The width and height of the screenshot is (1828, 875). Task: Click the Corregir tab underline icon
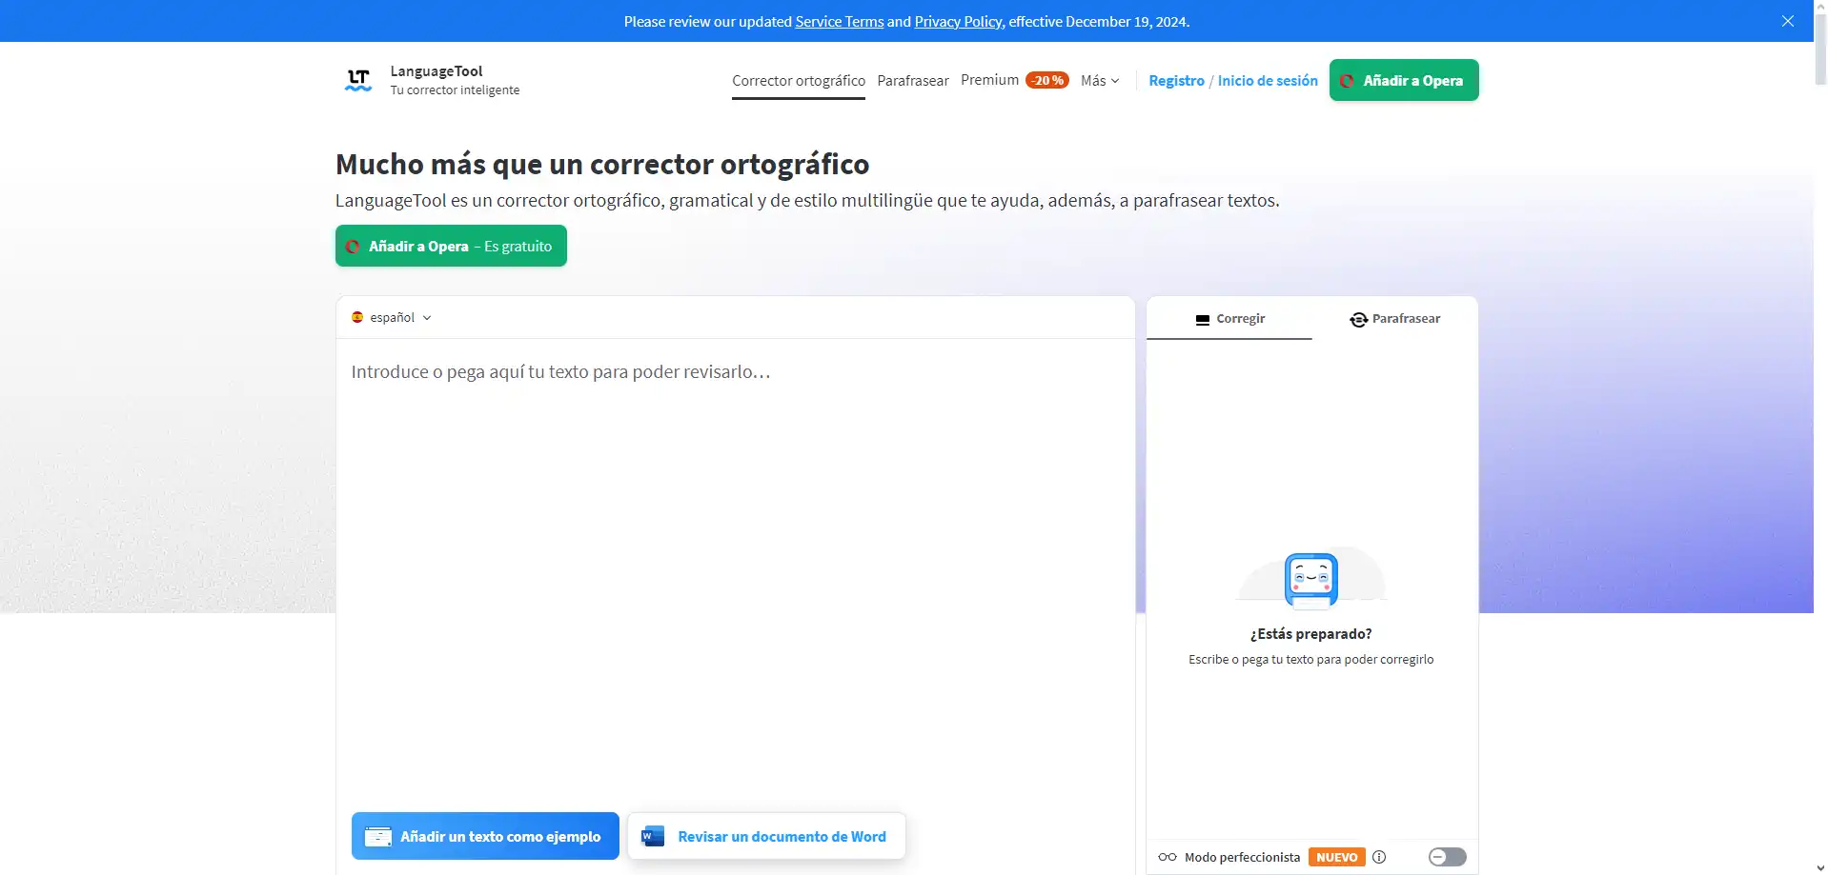(1203, 320)
